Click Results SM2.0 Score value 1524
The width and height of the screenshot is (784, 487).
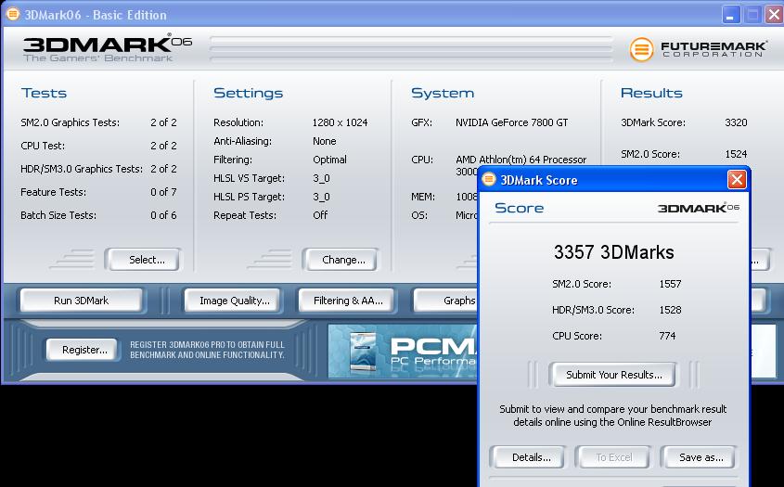[736, 154]
